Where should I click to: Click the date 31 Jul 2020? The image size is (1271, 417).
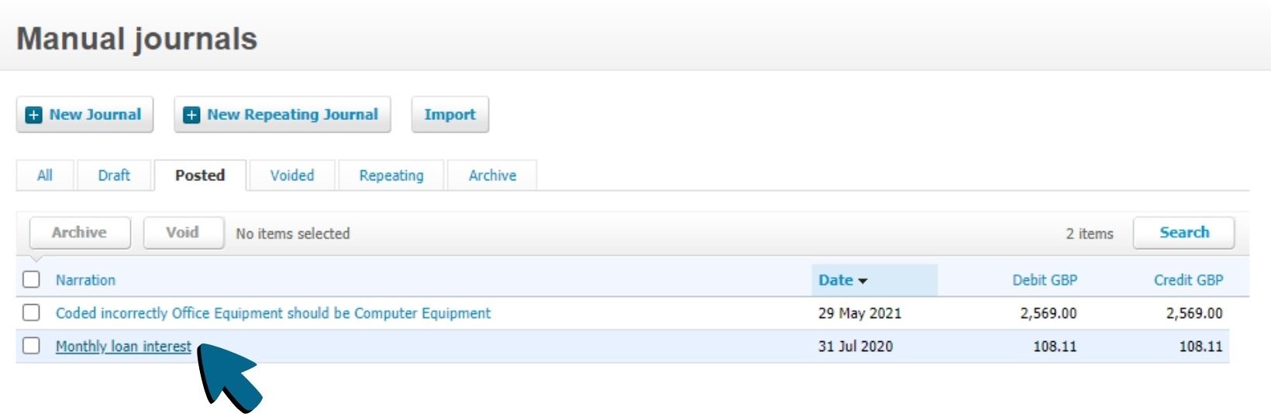[856, 347]
